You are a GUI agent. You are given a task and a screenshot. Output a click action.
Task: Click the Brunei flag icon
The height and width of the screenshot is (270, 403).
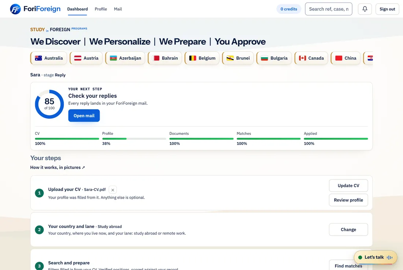tap(230, 58)
